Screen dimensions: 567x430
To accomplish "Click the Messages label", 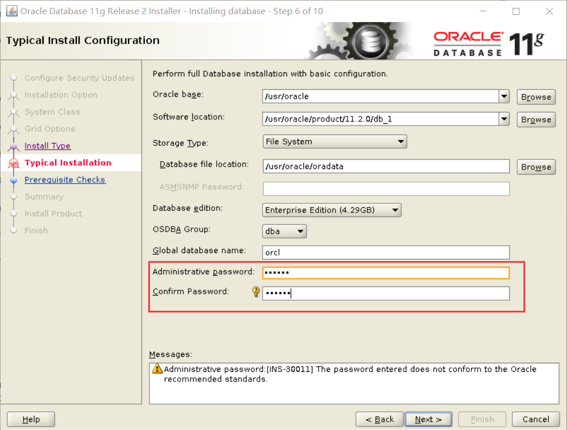I will 171,354.
